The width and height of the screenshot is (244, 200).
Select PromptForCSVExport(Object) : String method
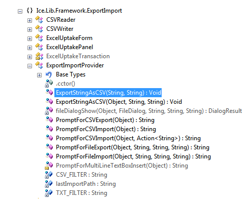pyautogui.click(x=105, y=120)
